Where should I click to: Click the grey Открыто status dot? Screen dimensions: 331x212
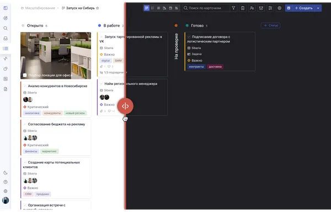pyautogui.click(x=23, y=25)
